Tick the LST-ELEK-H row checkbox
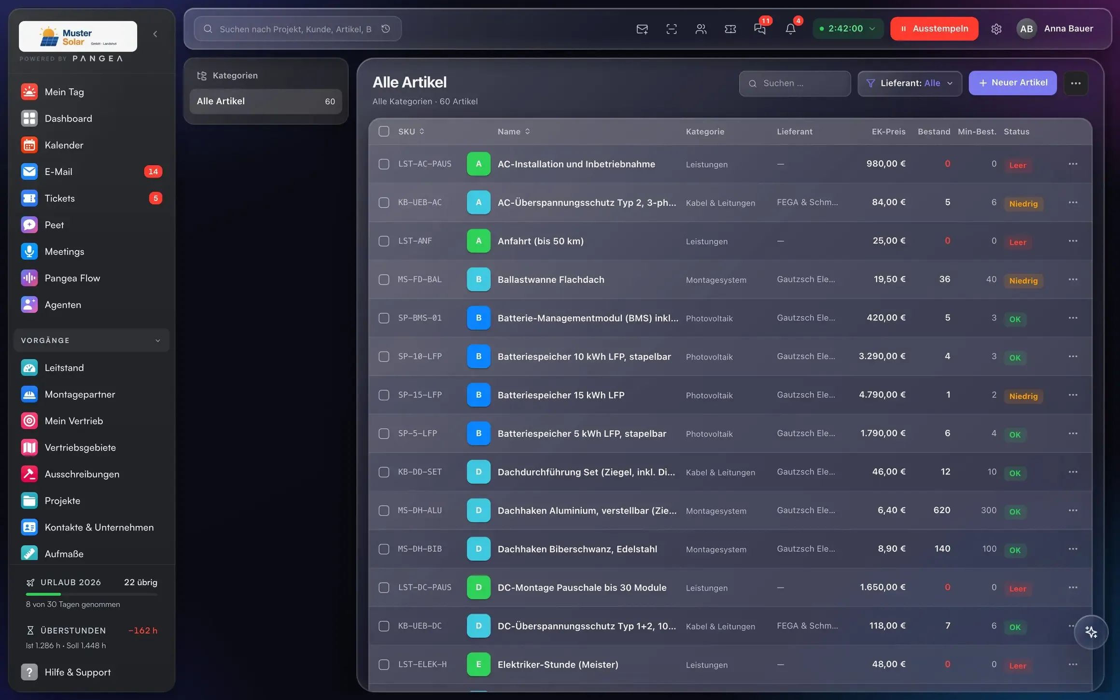 click(x=384, y=665)
